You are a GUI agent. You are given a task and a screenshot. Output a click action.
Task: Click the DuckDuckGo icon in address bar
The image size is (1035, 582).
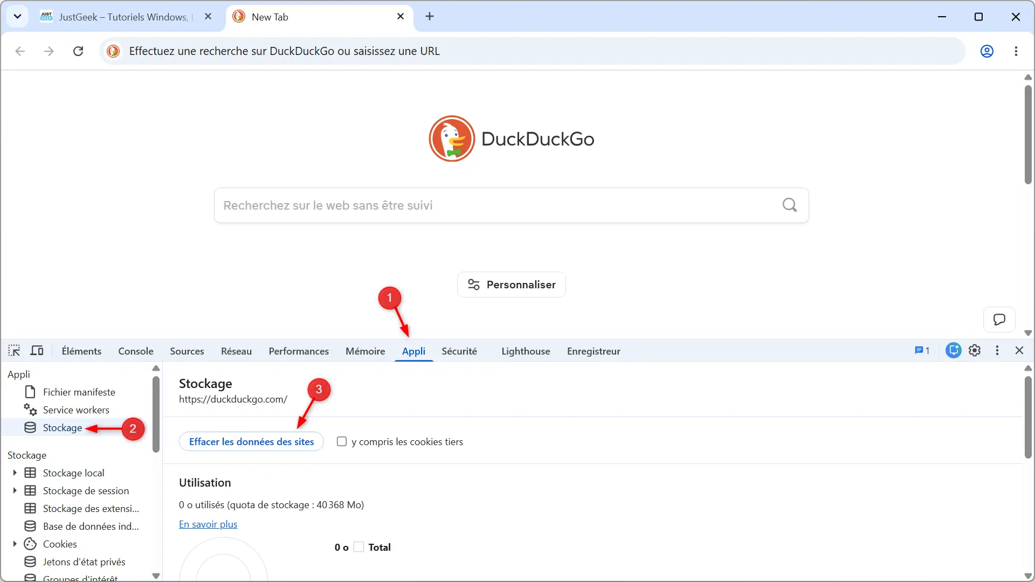click(x=113, y=51)
